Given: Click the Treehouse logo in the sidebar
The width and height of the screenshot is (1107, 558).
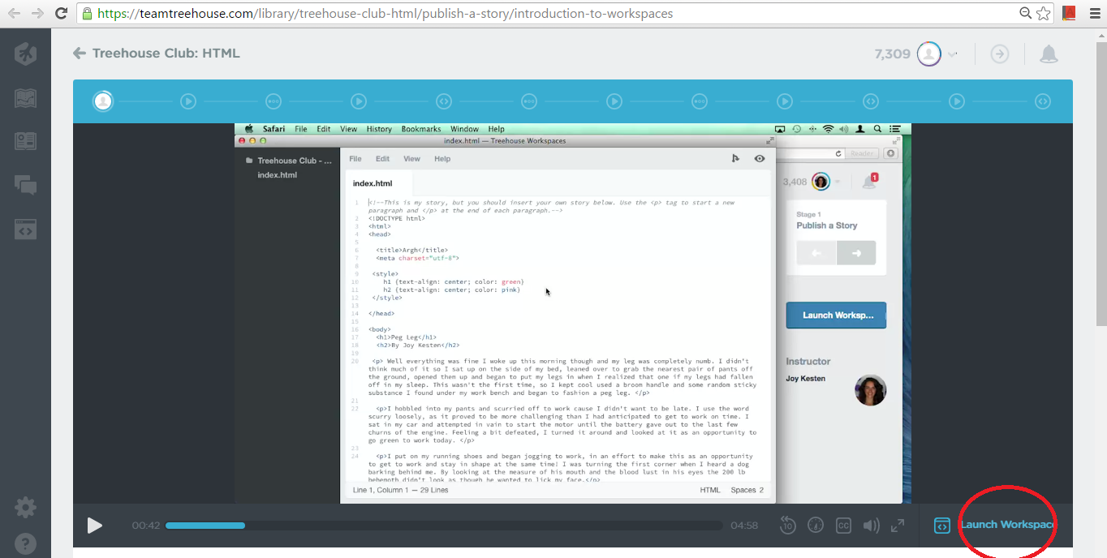Looking at the screenshot, I should [25, 54].
